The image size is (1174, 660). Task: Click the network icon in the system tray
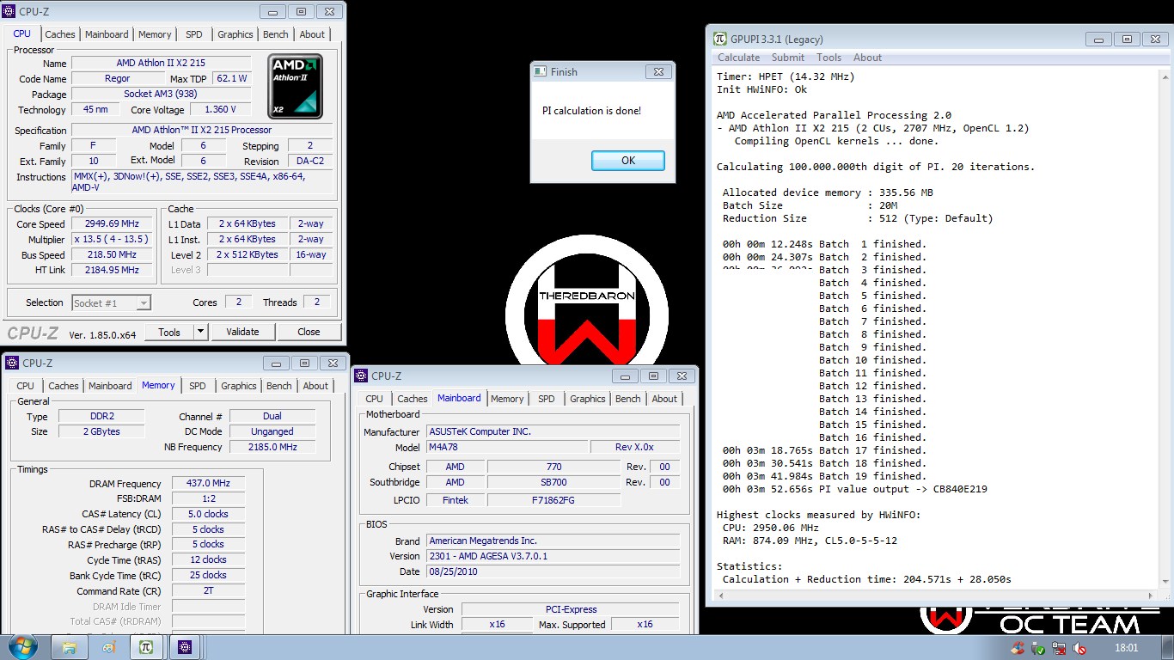[1059, 648]
